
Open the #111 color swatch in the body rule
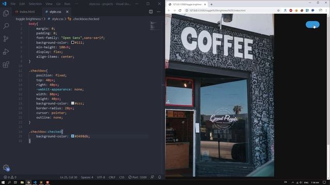[x=73, y=42]
